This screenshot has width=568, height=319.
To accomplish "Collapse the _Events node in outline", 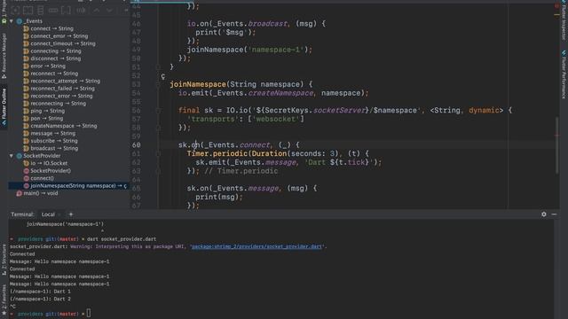I will click(x=12, y=21).
